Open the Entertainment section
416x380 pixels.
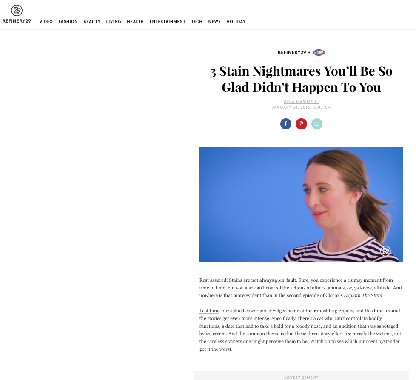pyautogui.click(x=168, y=22)
